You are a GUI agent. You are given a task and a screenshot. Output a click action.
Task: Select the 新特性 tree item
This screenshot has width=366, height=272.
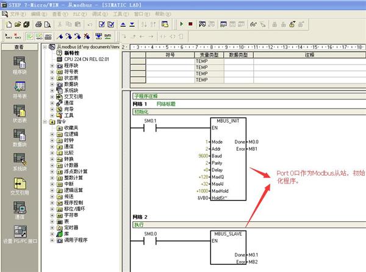71,53
